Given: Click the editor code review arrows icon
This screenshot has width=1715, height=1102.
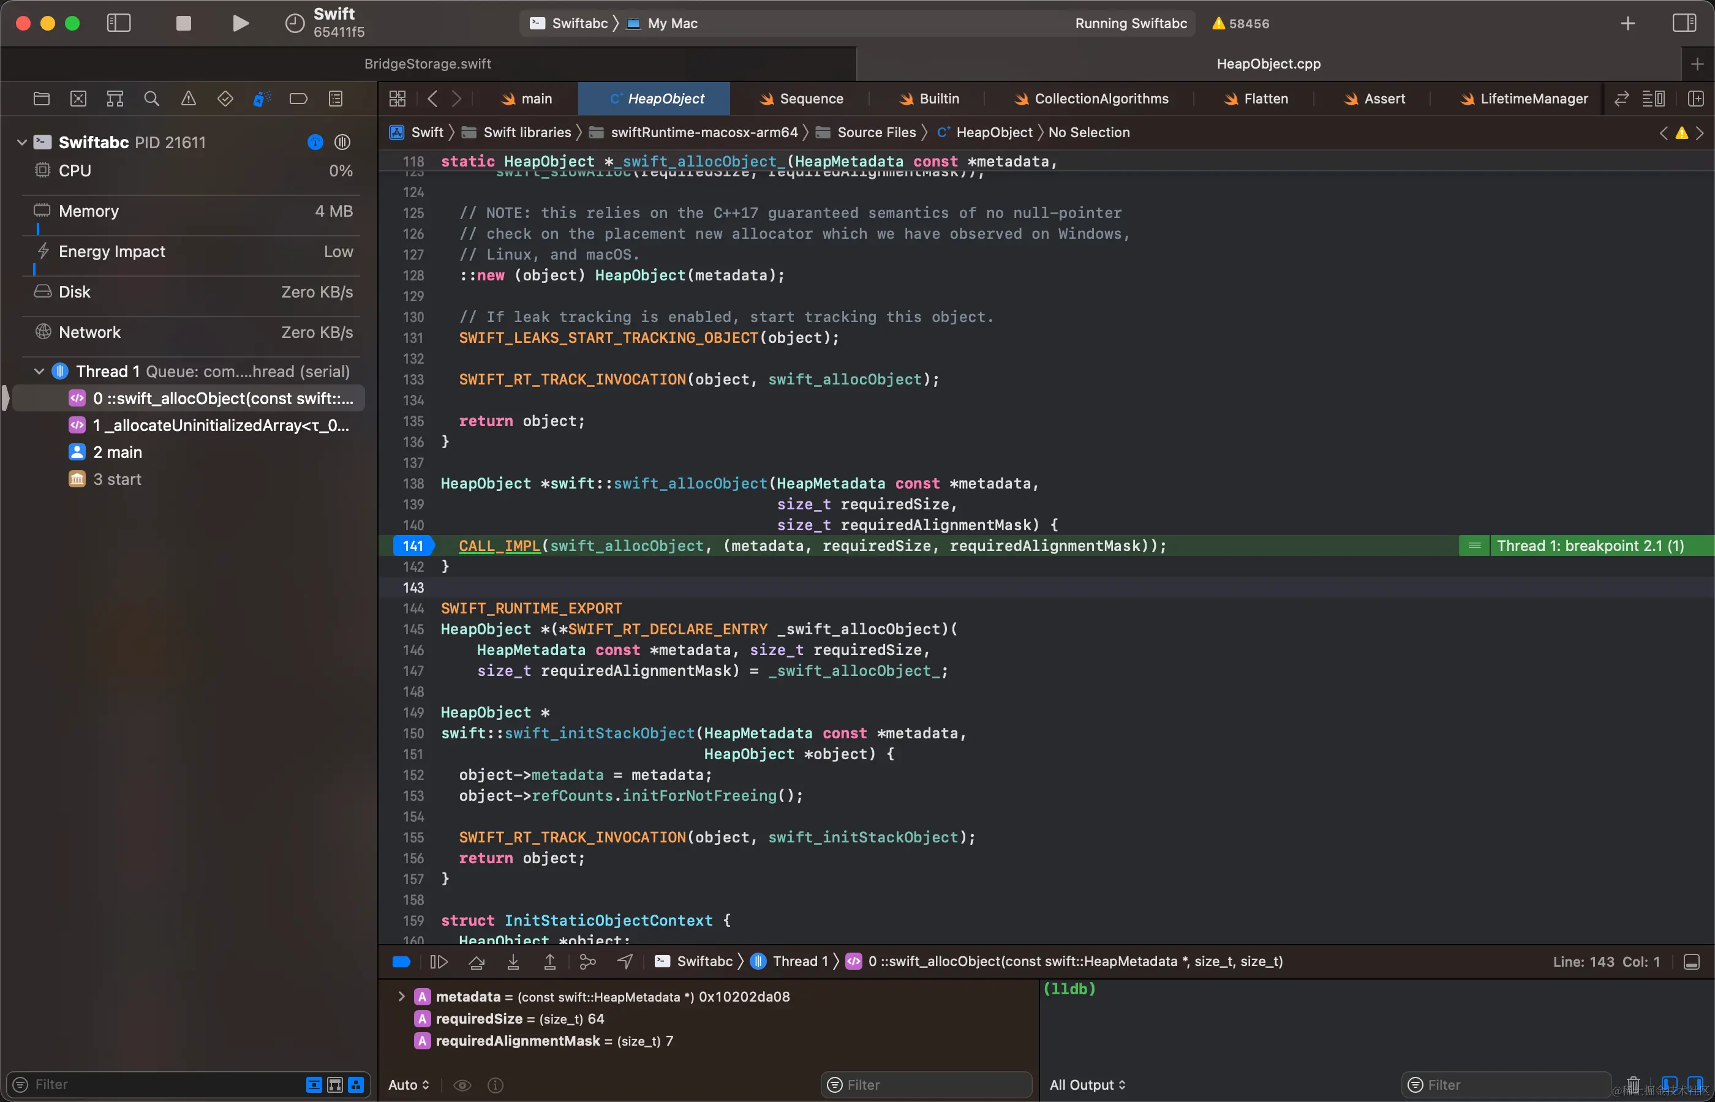Looking at the screenshot, I should (1622, 99).
